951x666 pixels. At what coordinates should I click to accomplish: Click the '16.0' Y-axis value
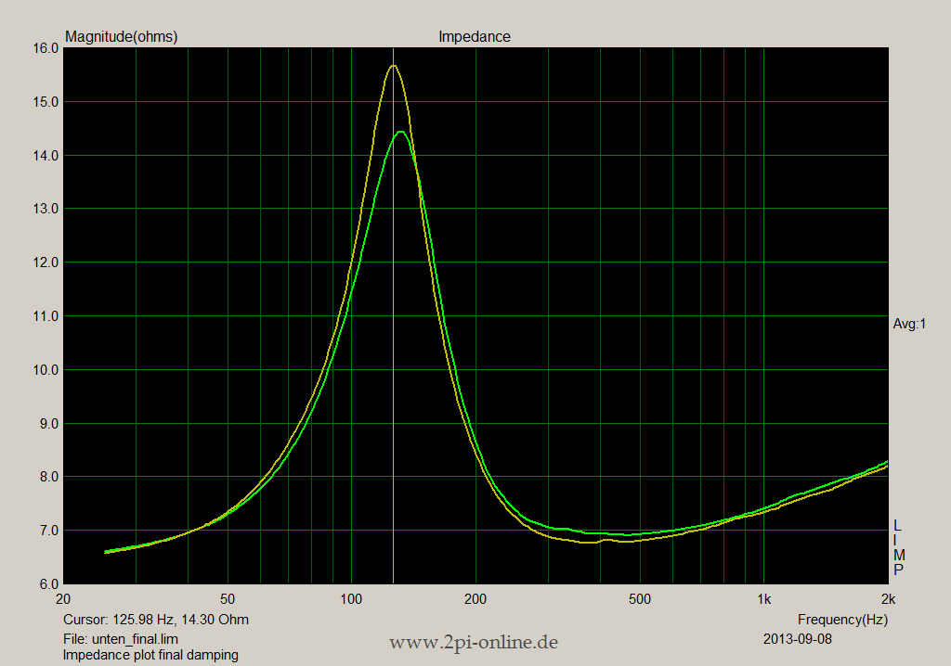click(46, 48)
